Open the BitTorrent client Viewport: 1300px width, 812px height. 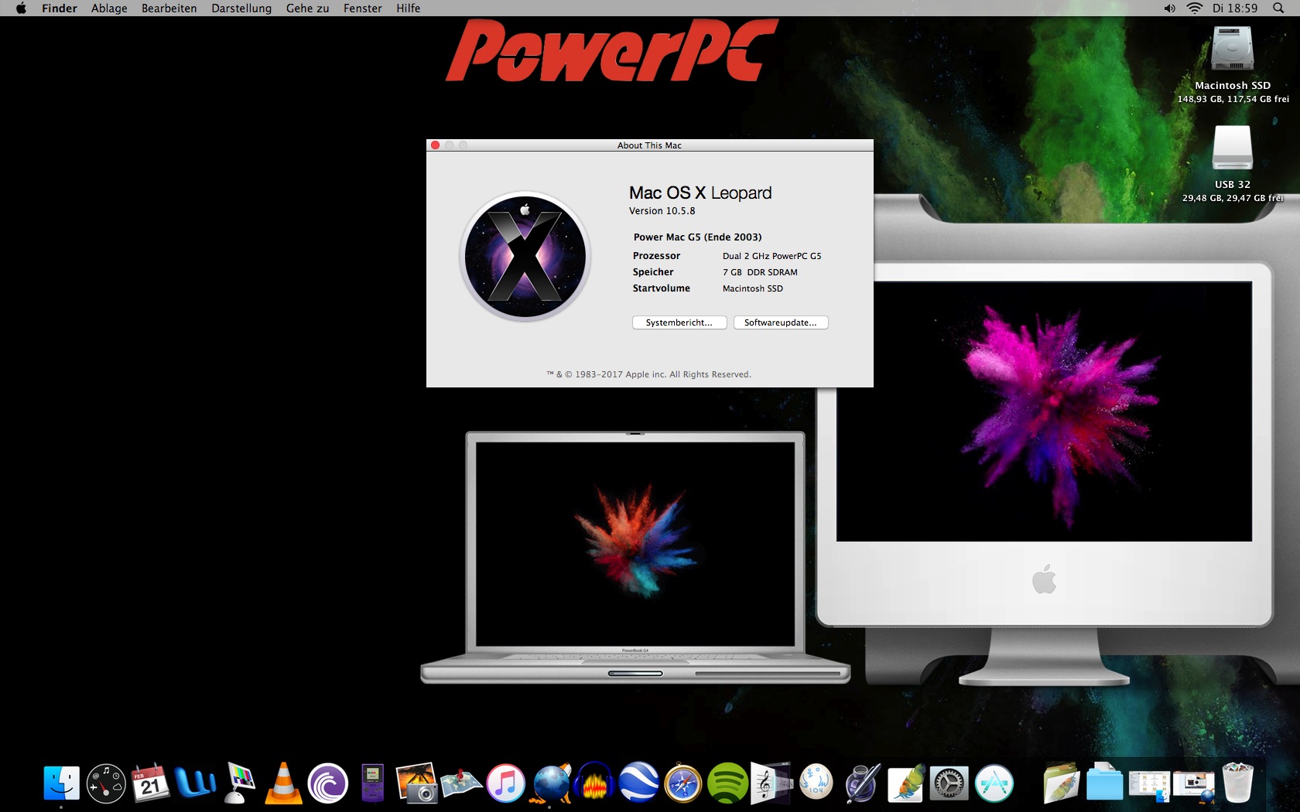pos(328,783)
